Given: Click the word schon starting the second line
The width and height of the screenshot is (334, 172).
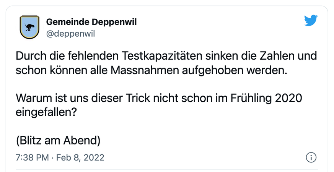Looking at the screenshot, I should [29, 71].
